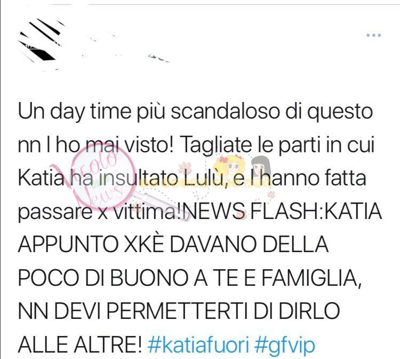This screenshot has width=400, height=359.
Task: Click the pink ribbon left of the lens
Action: coord(60,177)
